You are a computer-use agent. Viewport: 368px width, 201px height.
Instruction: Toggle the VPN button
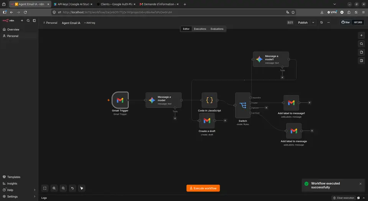coord(332,12)
